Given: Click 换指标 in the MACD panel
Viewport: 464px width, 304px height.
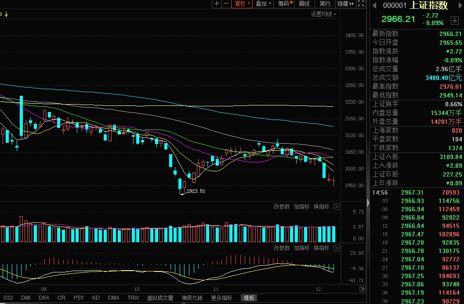Looking at the screenshot, I should point(321,248).
